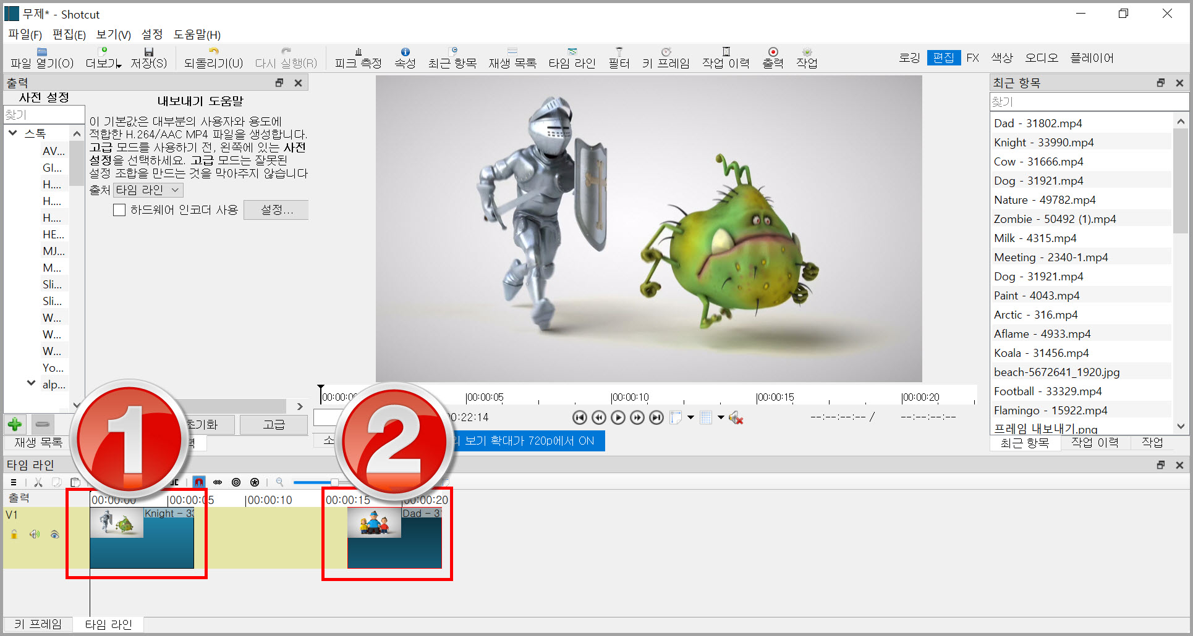Open the player grid dropdown arrow
The width and height of the screenshot is (1193, 636).
[721, 418]
